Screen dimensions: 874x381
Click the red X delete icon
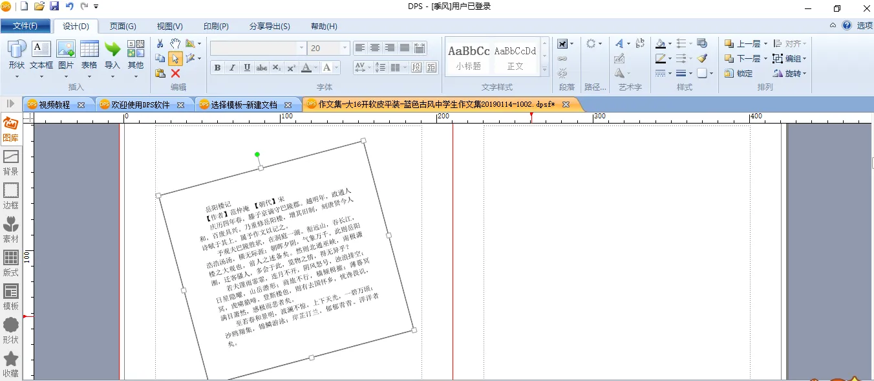(175, 74)
